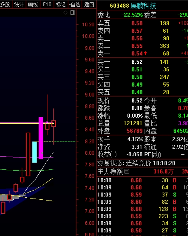This screenshot has width=188, height=236.
Task: Click the diamond marker icon above chart
Action: (65, 13)
